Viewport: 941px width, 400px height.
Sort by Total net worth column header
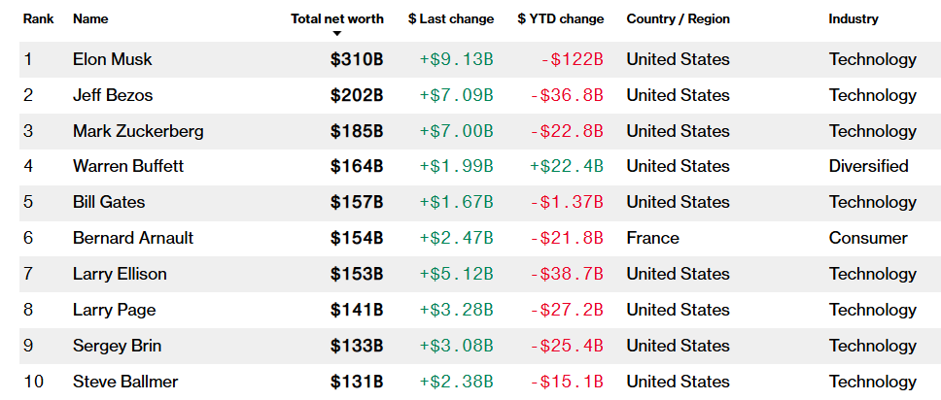(x=336, y=18)
